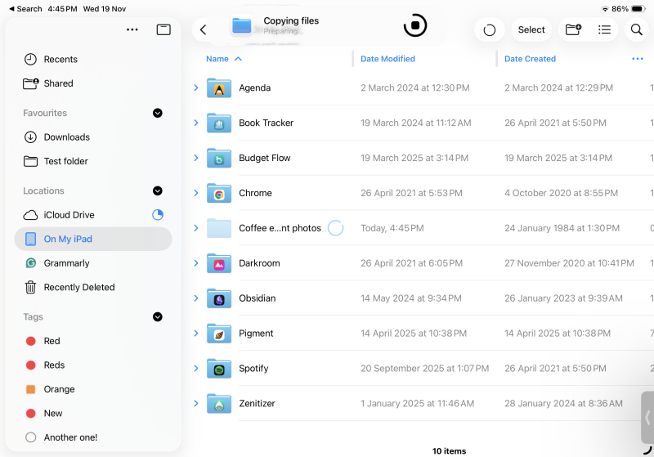
Task: Expand the Chrome folder row
Action: click(196, 193)
